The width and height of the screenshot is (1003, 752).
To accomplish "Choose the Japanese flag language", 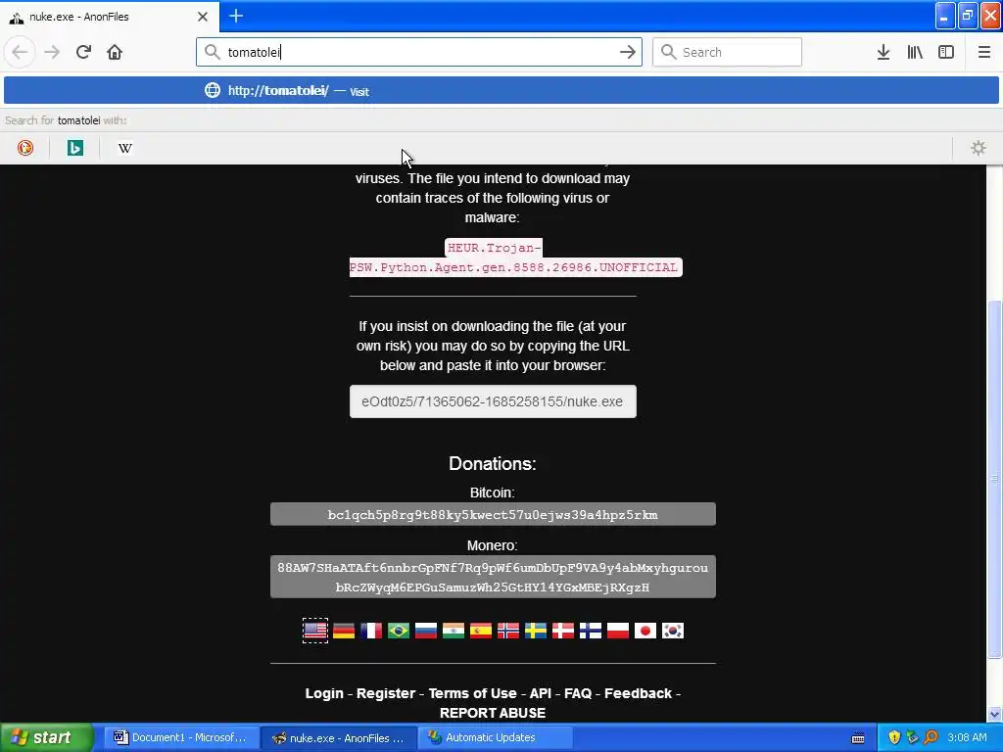I will (x=645, y=631).
